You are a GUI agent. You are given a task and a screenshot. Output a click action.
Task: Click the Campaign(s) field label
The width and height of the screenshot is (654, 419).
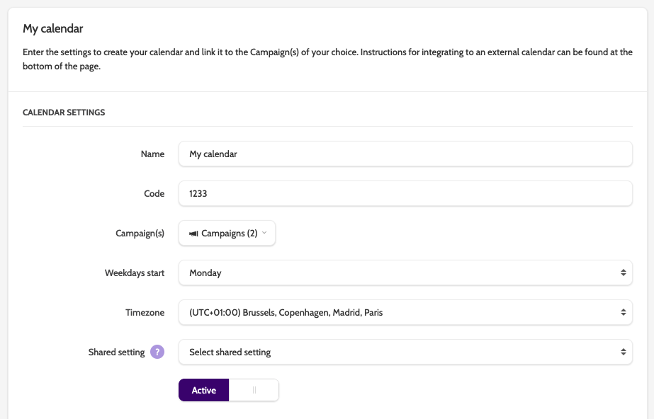(140, 234)
